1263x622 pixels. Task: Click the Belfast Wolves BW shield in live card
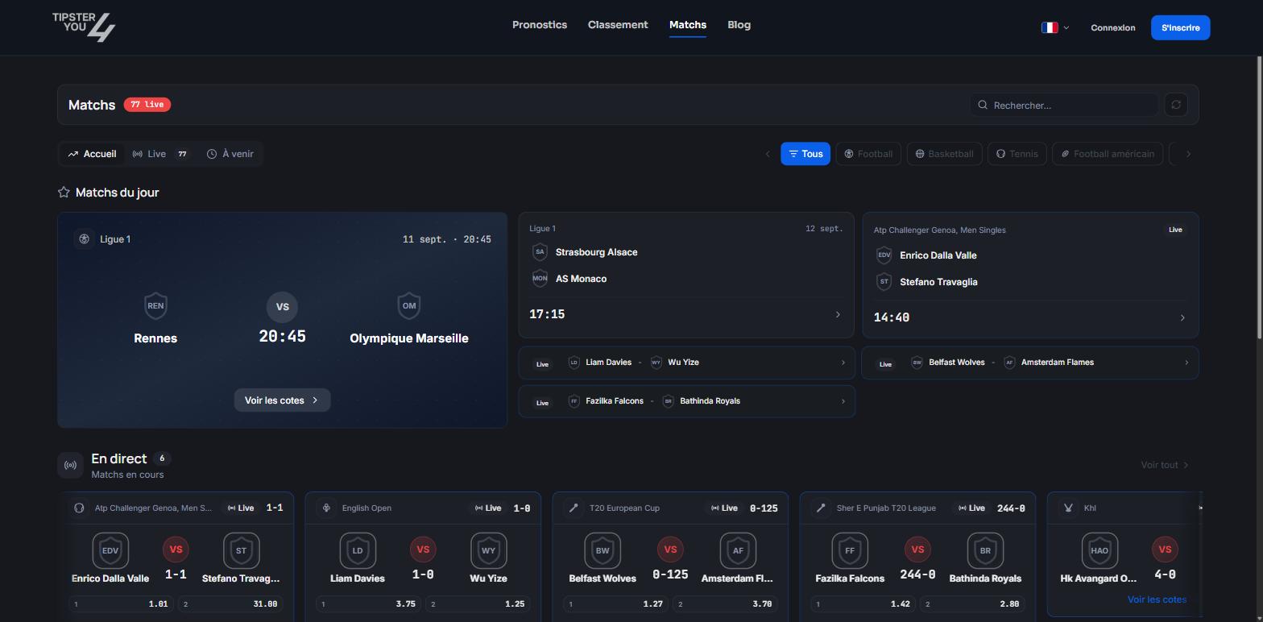coord(603,551)
